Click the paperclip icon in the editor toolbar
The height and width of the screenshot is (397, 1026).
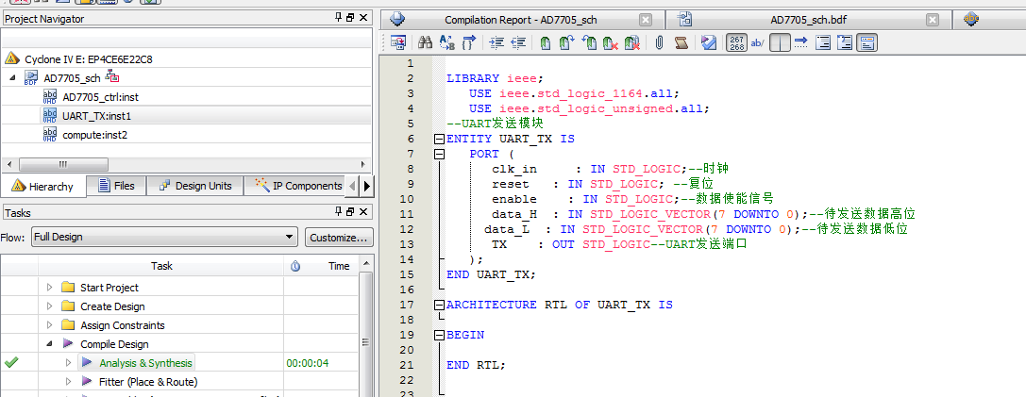tap(659, 43)
